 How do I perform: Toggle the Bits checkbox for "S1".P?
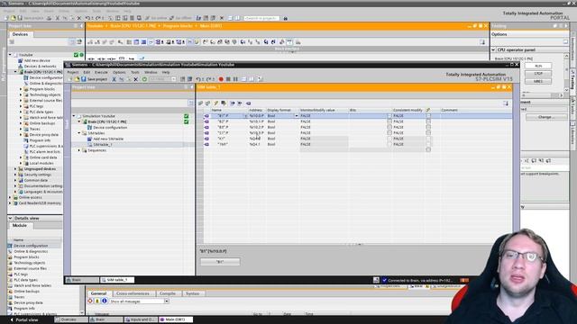click(x=389, y=132)
